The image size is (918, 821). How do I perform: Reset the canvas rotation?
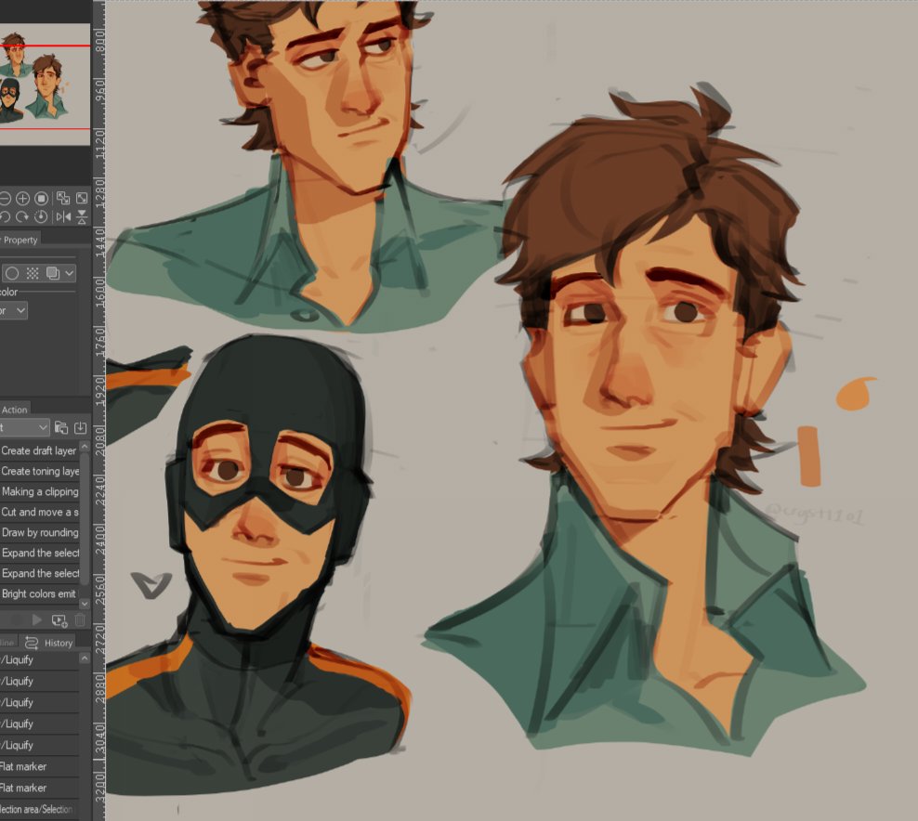coord(41,217)
